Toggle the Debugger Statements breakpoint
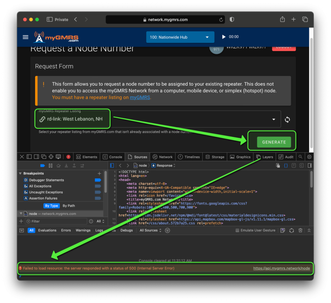Screen dimensions: 331x303 [98, 180]
